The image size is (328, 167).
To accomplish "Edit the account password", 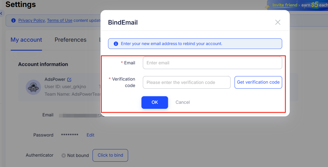I will tap(90, 135).
